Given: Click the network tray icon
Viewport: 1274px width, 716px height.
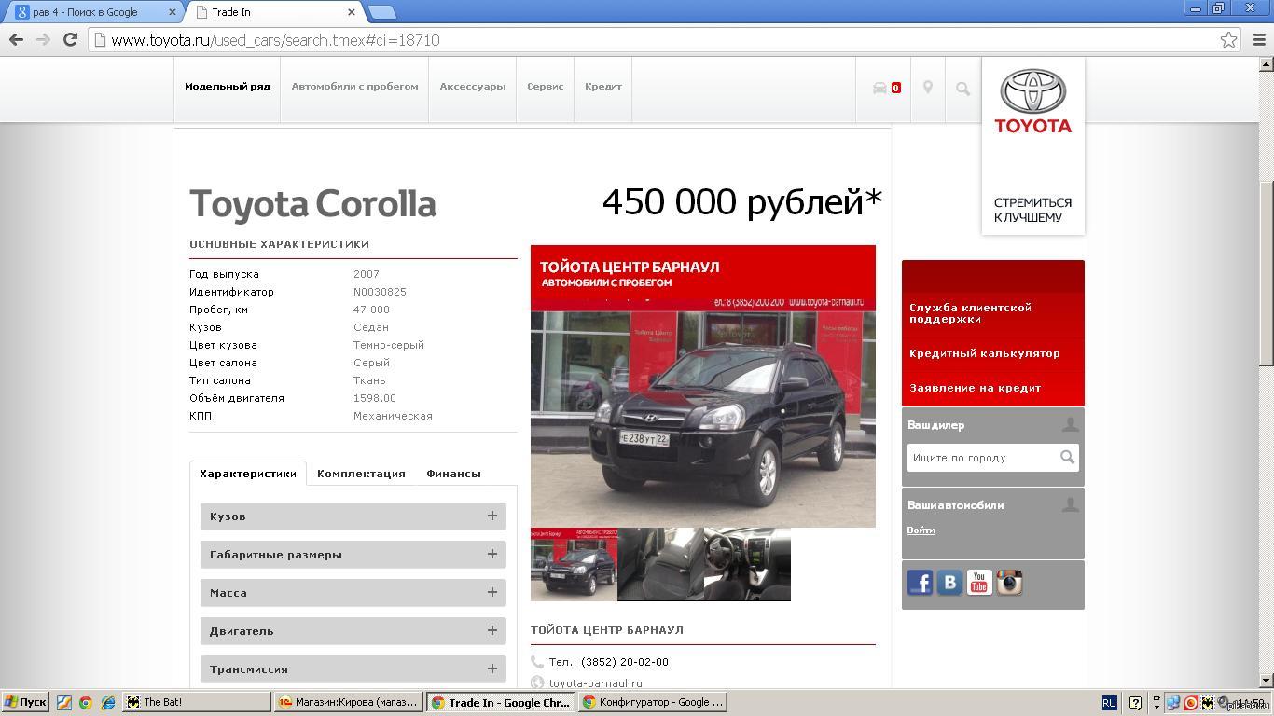Looking at the screenshot, I should point(1173,703).
